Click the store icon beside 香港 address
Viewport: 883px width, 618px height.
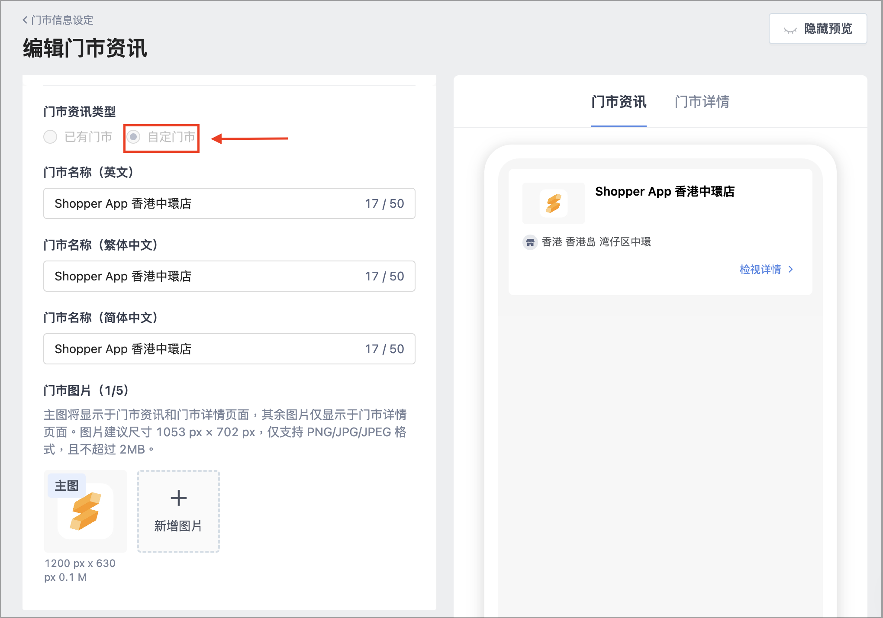point(530,242)
